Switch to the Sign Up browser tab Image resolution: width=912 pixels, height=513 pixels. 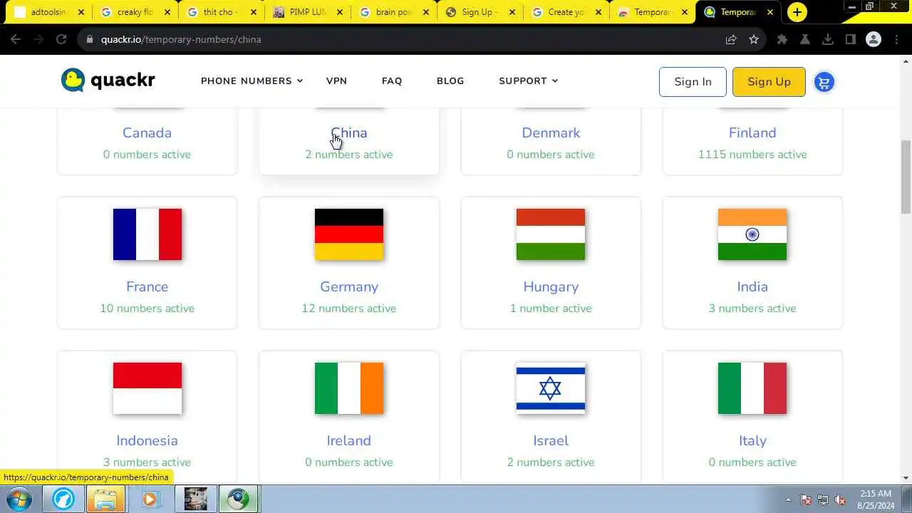480,12
